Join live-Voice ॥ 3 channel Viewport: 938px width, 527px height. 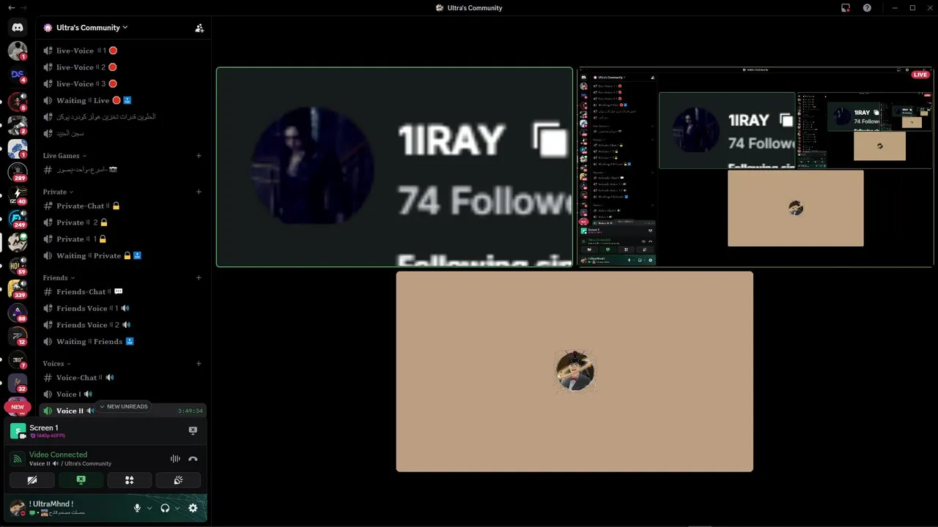[122, 84]
